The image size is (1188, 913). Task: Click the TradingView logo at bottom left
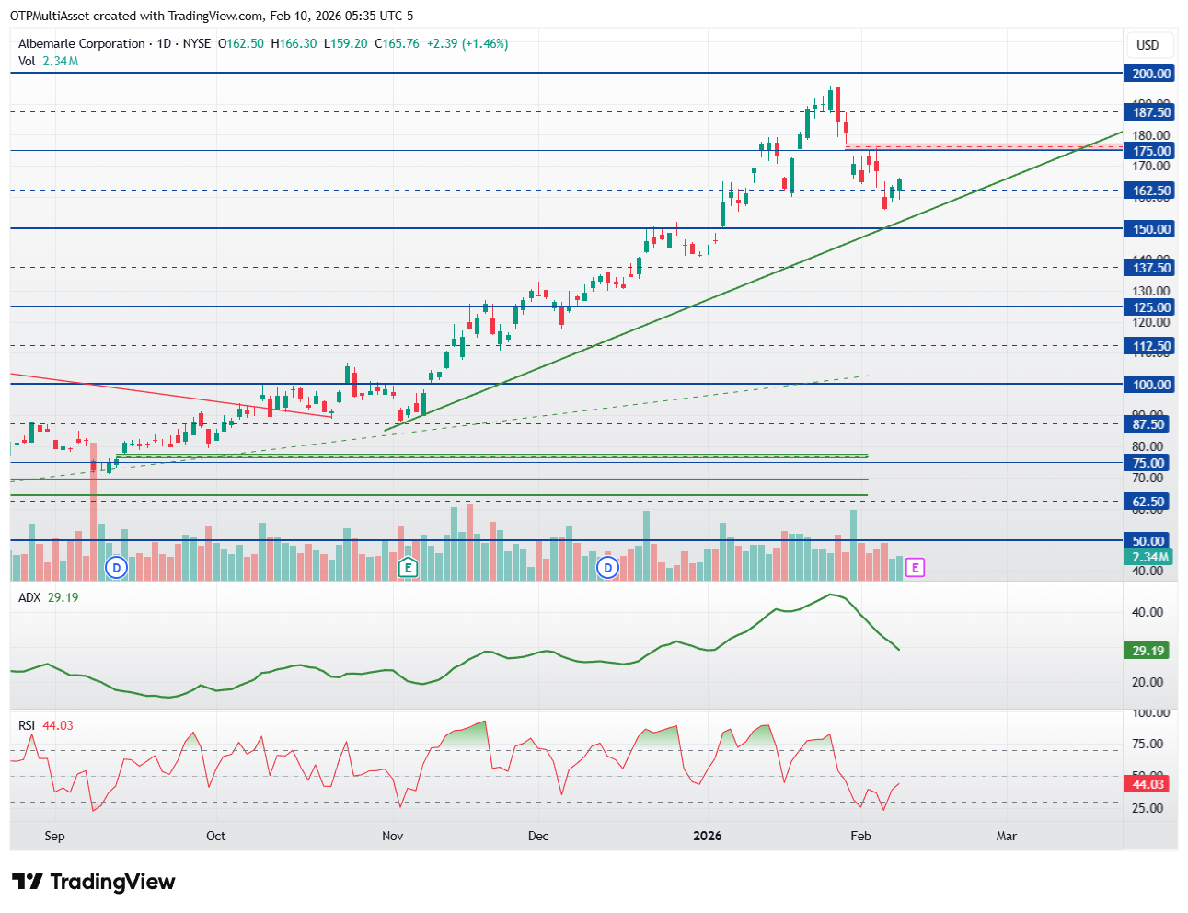tap(93, 882)
